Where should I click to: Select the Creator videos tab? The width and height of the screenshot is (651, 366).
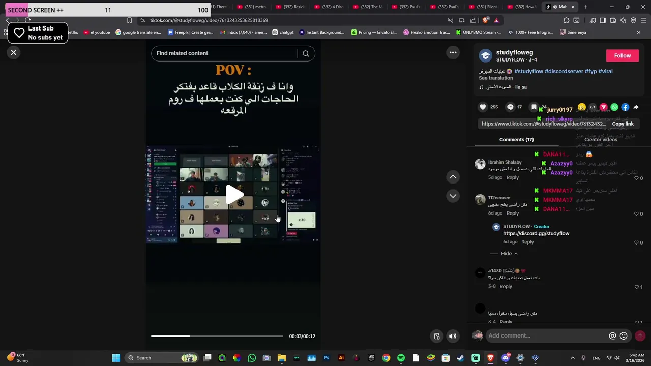pyautogui.click(x=600, y=139)
